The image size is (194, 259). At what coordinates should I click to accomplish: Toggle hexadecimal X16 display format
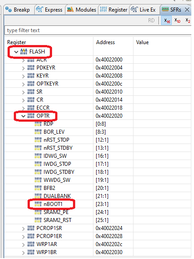pyautogui.click(x=166, y=21)
